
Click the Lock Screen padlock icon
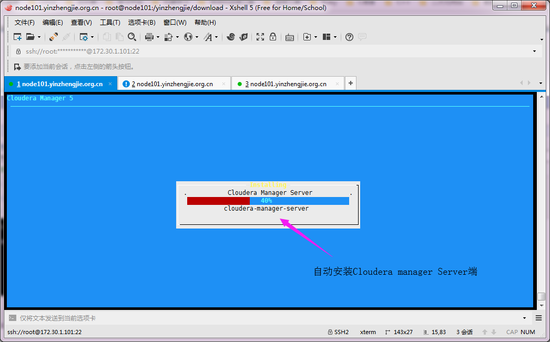273,37
